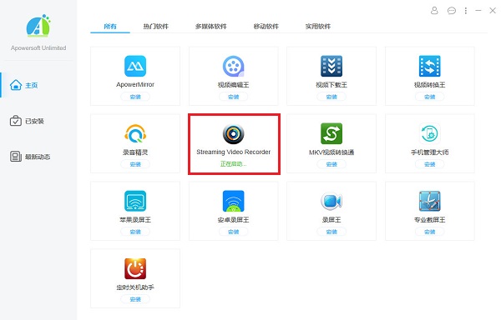501x320 pixels.
Task: Click the 手机管理大师 phone icon
Action: click(429, 133)
